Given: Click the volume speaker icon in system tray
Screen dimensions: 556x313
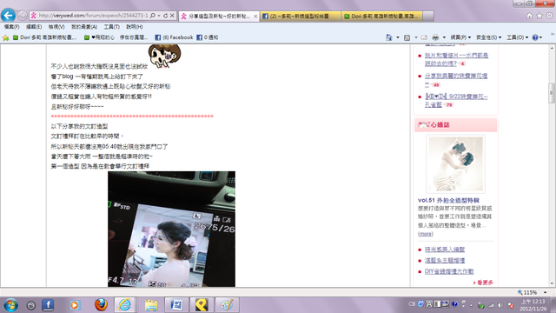Looking at the screenshot, I should (500, 305).
